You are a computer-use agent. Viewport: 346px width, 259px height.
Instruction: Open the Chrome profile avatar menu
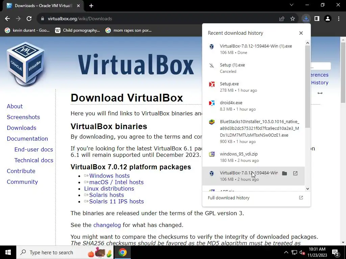328,19
